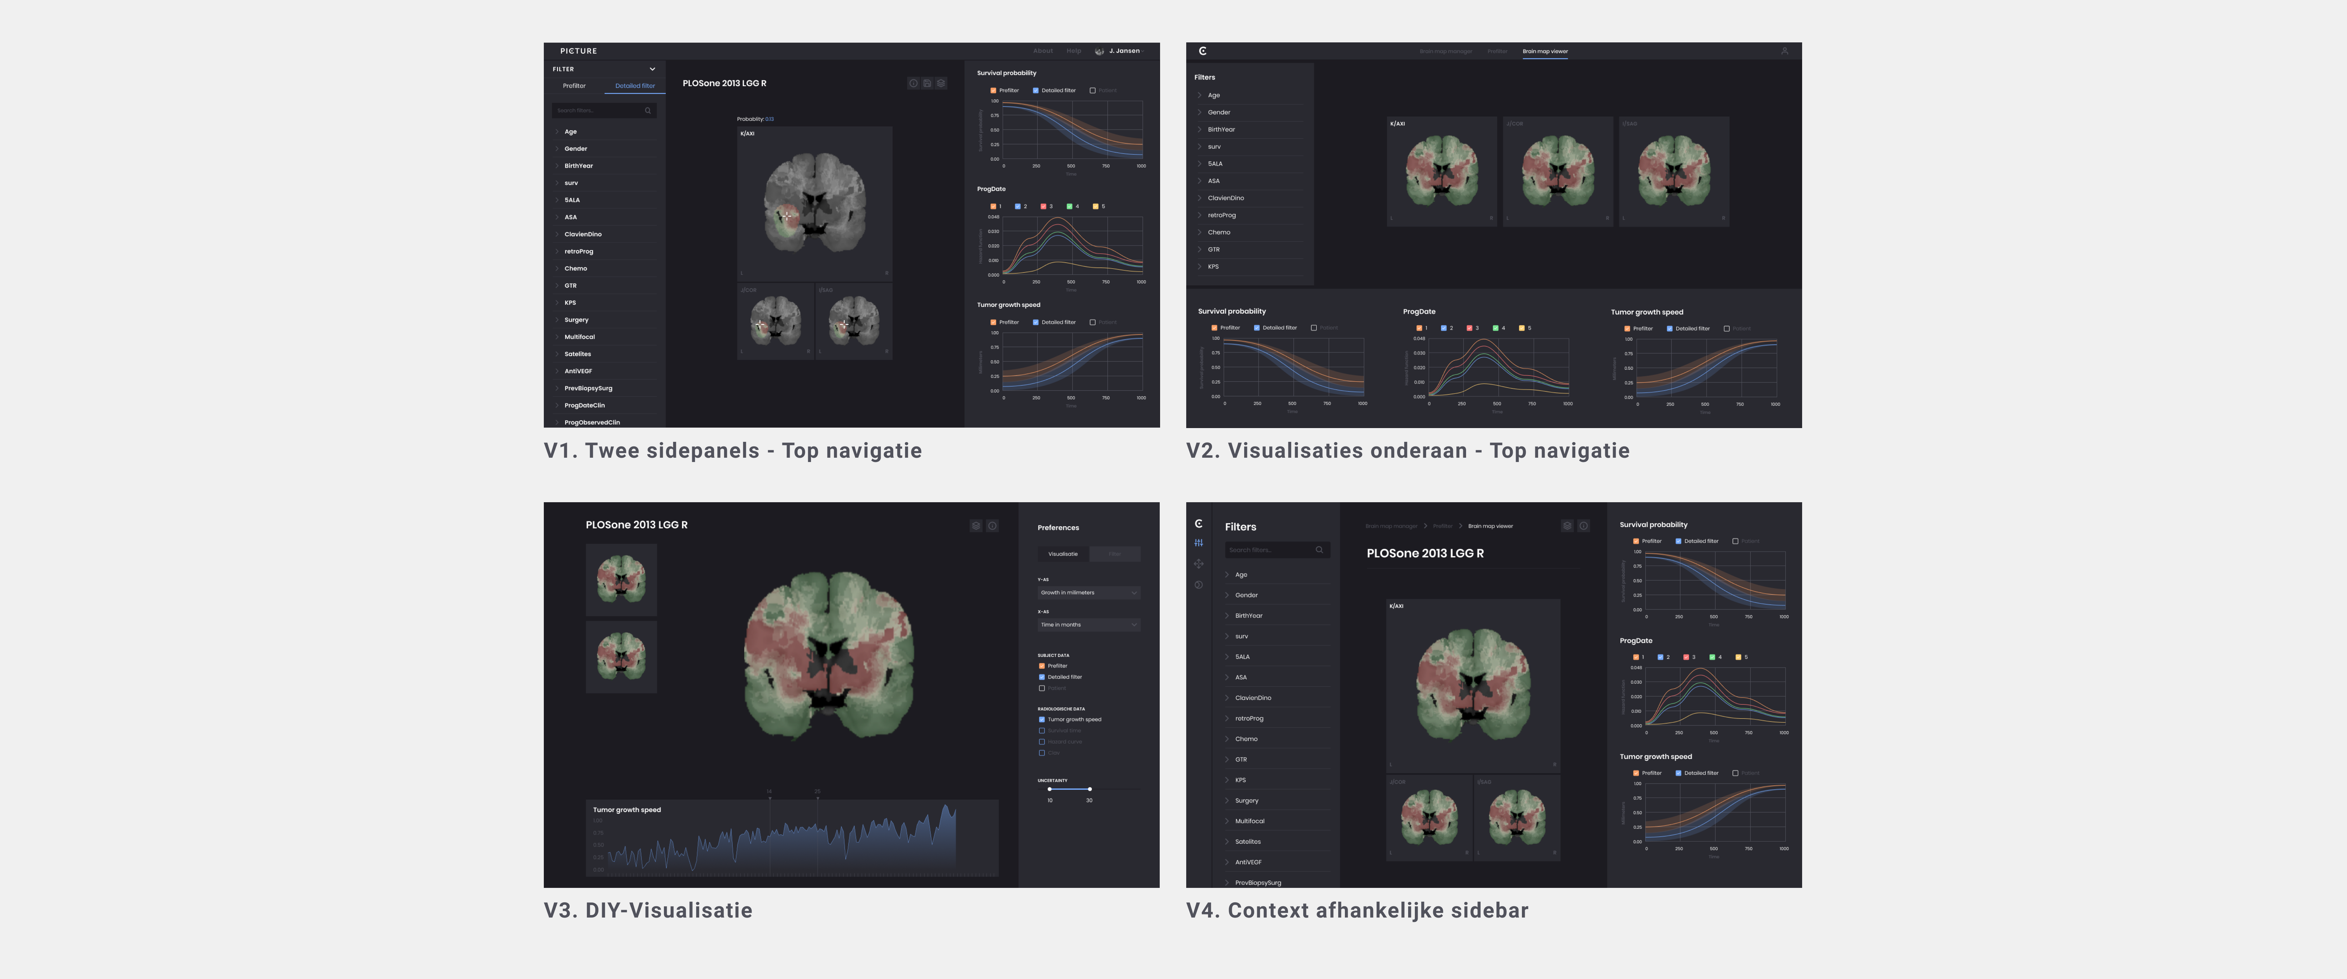The image size is (2347, 979).
Task: Click the info icon in V3 mockup
Action: (x=992, y=526)
